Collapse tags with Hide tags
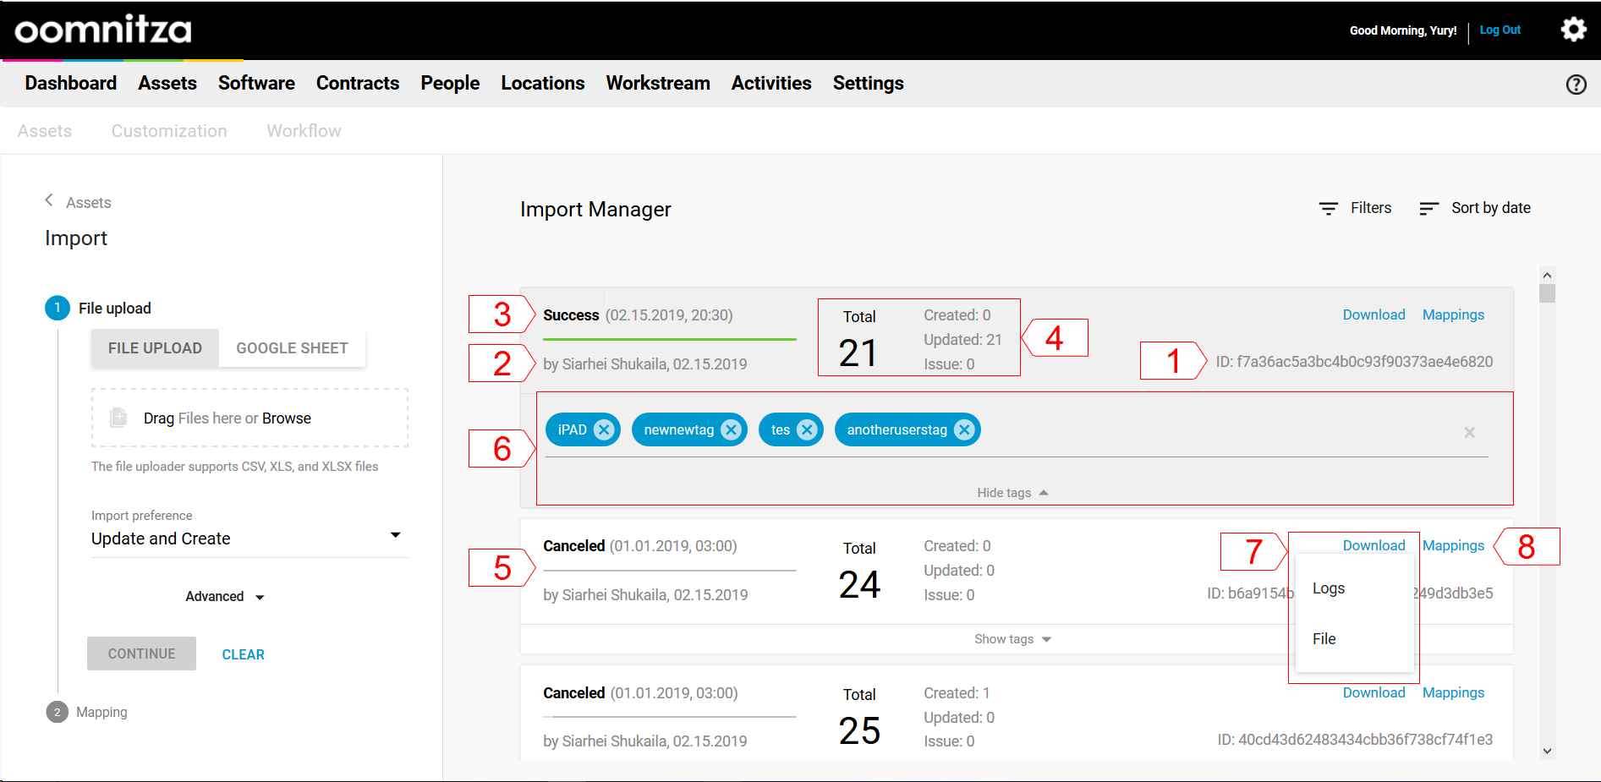 pyautogui.click(x=1012, y=493)
